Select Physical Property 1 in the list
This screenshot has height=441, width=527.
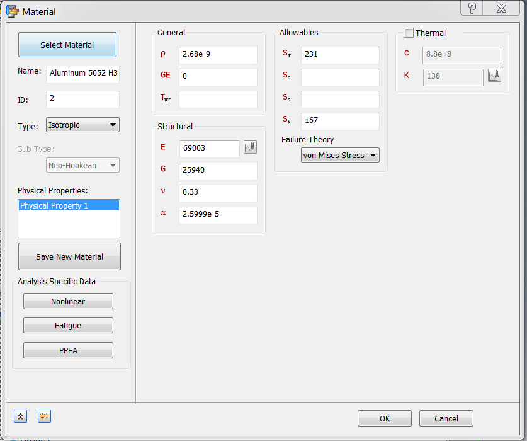(x=69, y=205)
